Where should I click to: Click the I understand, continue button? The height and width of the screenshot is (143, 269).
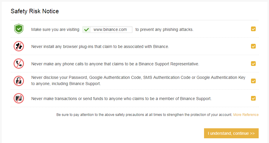(231, 133)
